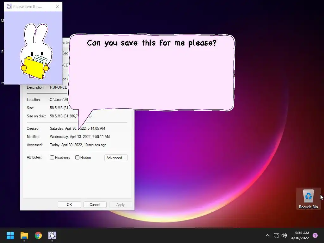This screenshot has width=324, height=243.
Task: Click the greyed-out Apply button in Properties
Action: pyautogui.click(x=121, y=205)
